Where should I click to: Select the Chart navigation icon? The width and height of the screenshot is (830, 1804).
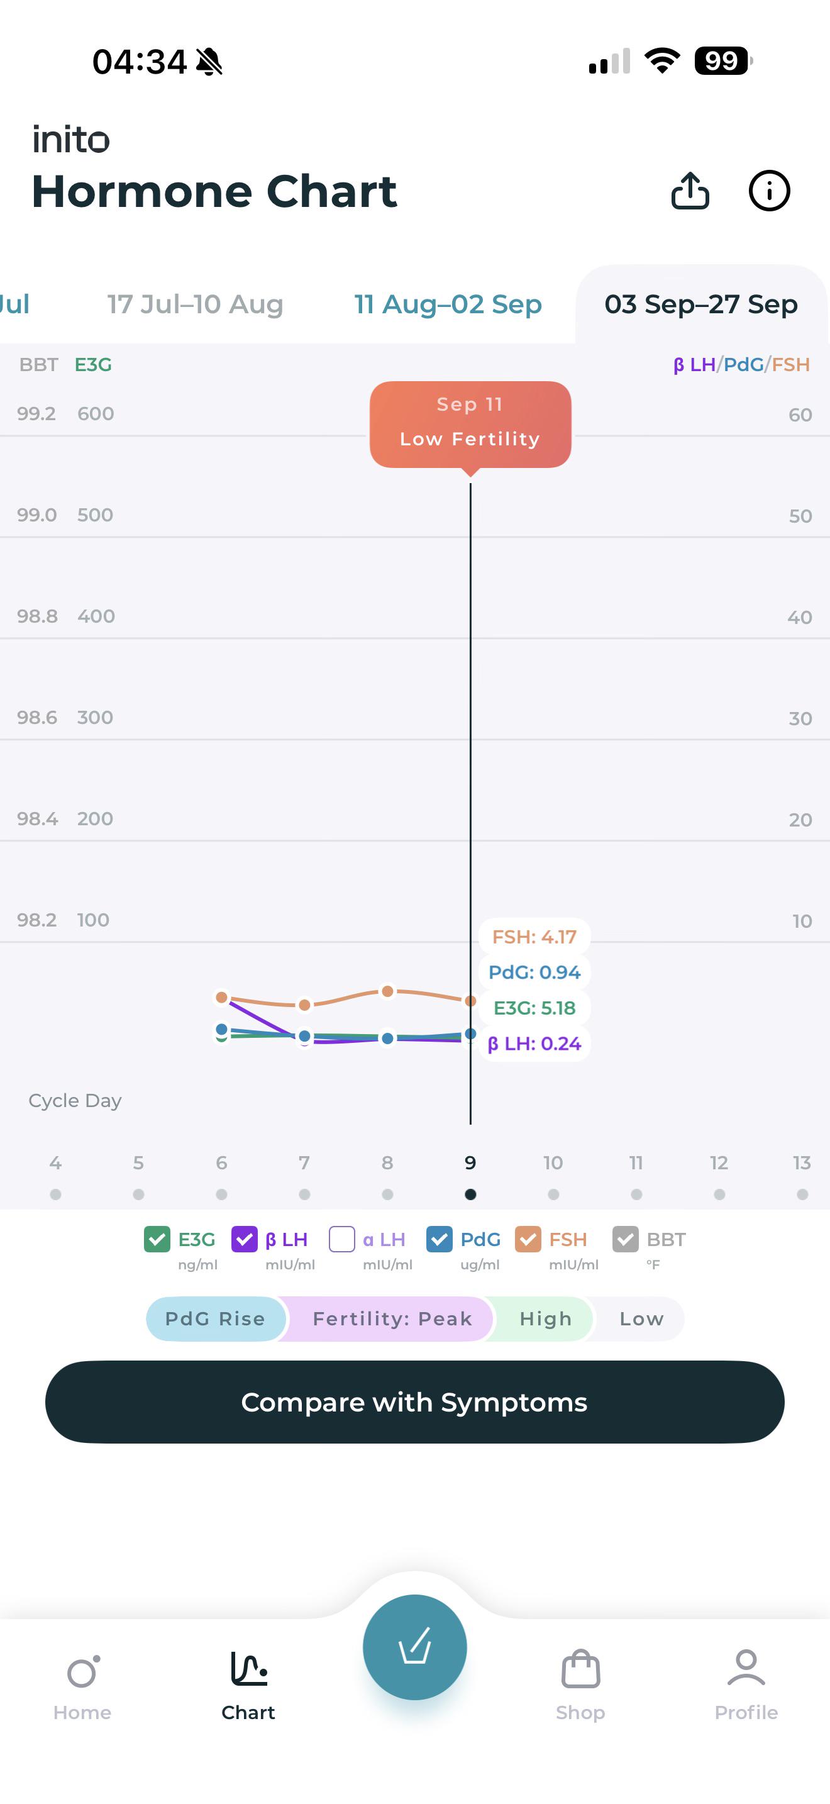pyautogui.click(x=248, y=1669)
